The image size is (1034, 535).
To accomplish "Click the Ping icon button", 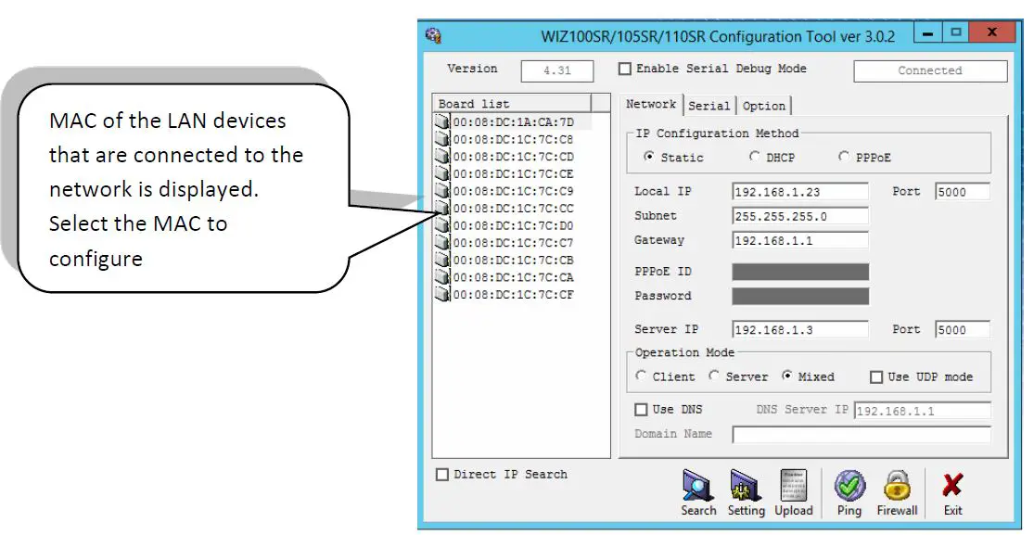I will (849, 493).
